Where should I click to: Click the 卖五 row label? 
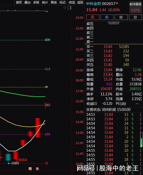90,24
